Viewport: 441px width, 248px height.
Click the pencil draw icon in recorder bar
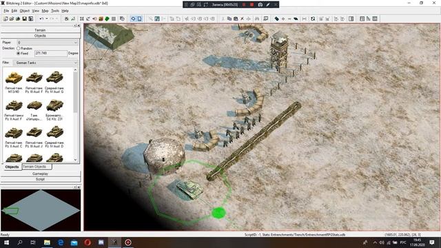tap(268, 5)
